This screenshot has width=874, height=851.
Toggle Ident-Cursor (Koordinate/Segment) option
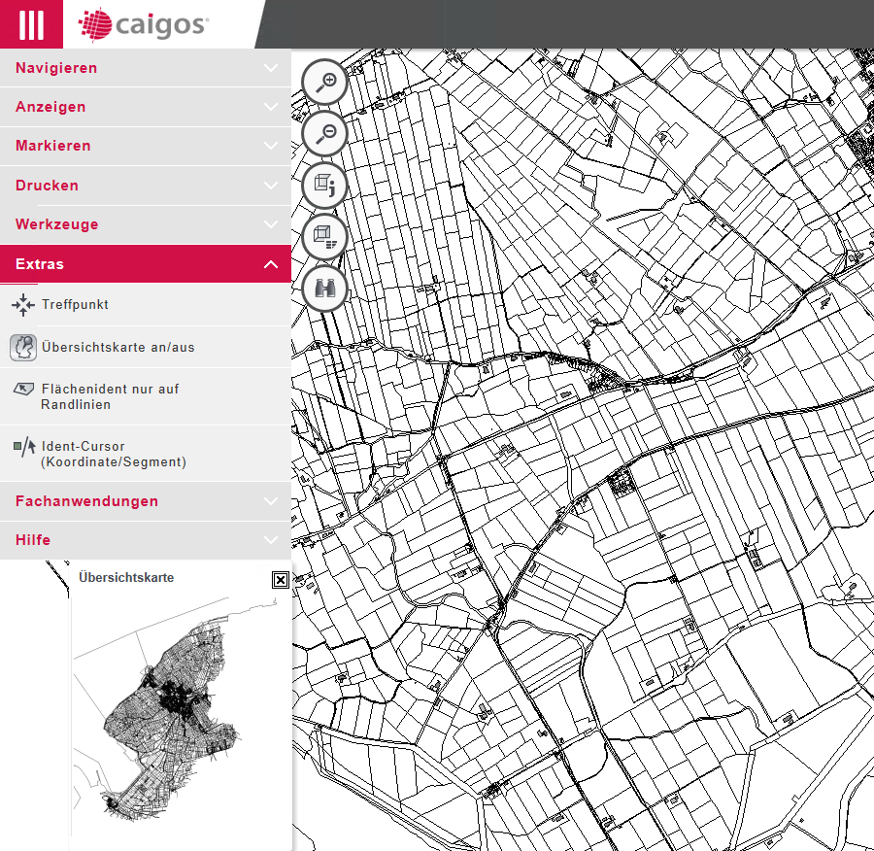113,455
